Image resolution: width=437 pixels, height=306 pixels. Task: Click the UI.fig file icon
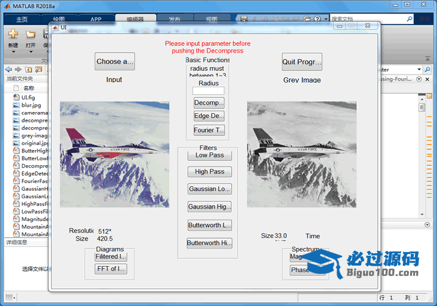[x=16, y=97]
